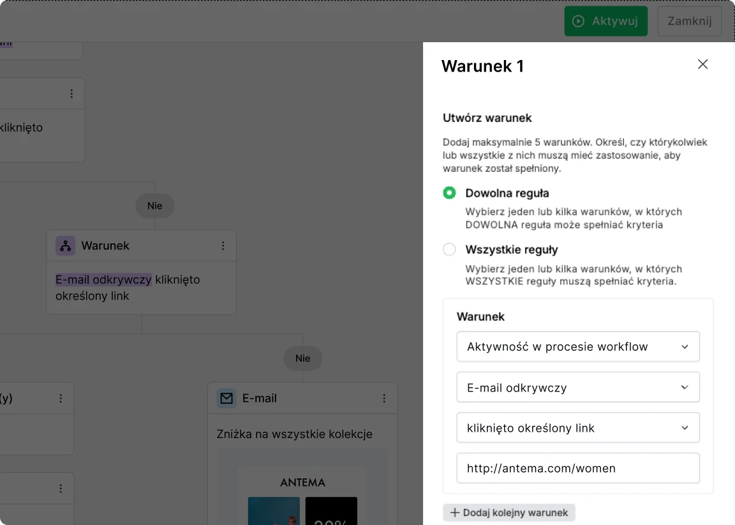The width and height of the screenshot is (735, 525).
Task: Click the play icon inside the Aktywuj button
Action: pyautogui.click(x=579, y=21)
